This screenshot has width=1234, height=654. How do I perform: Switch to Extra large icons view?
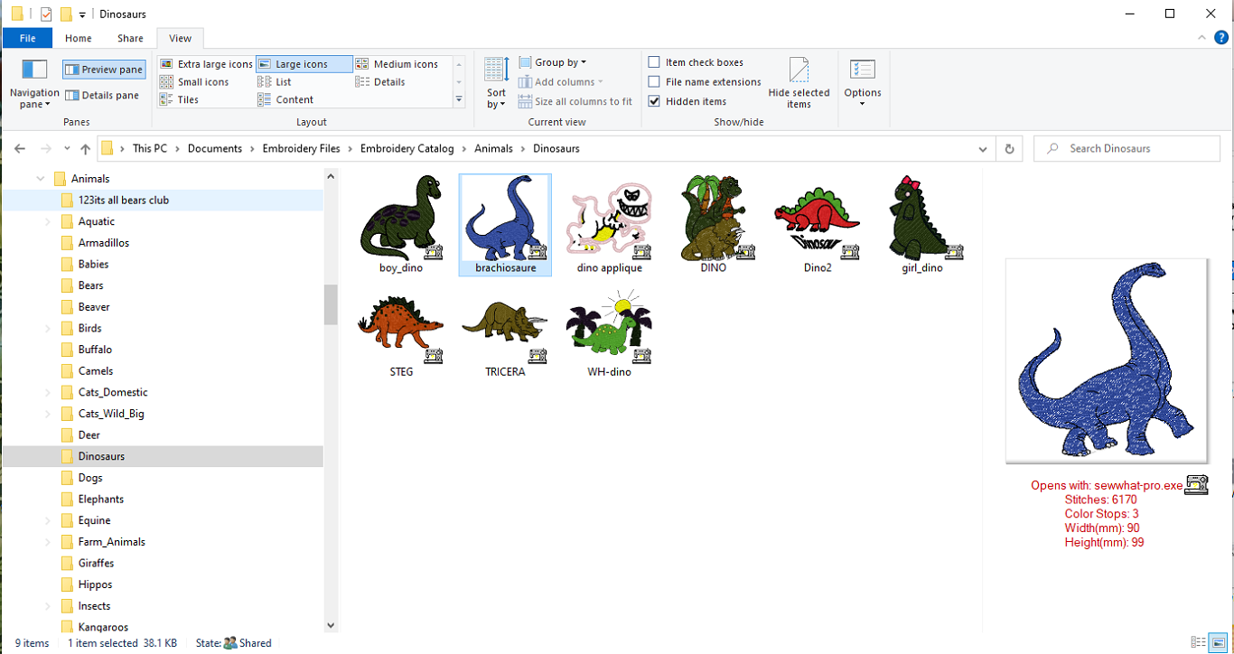point(206,63)
